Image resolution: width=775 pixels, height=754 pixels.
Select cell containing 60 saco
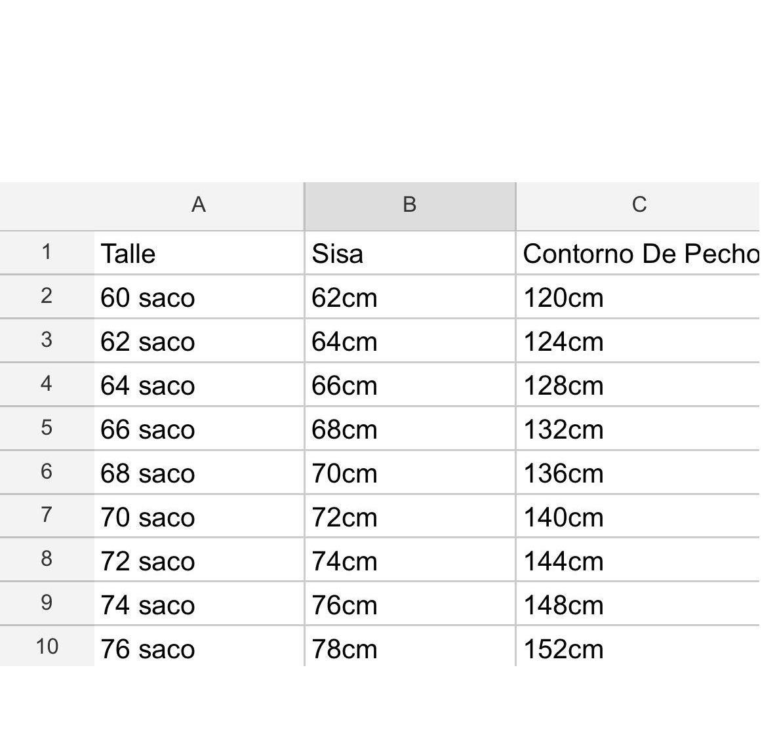click(199, 298)
